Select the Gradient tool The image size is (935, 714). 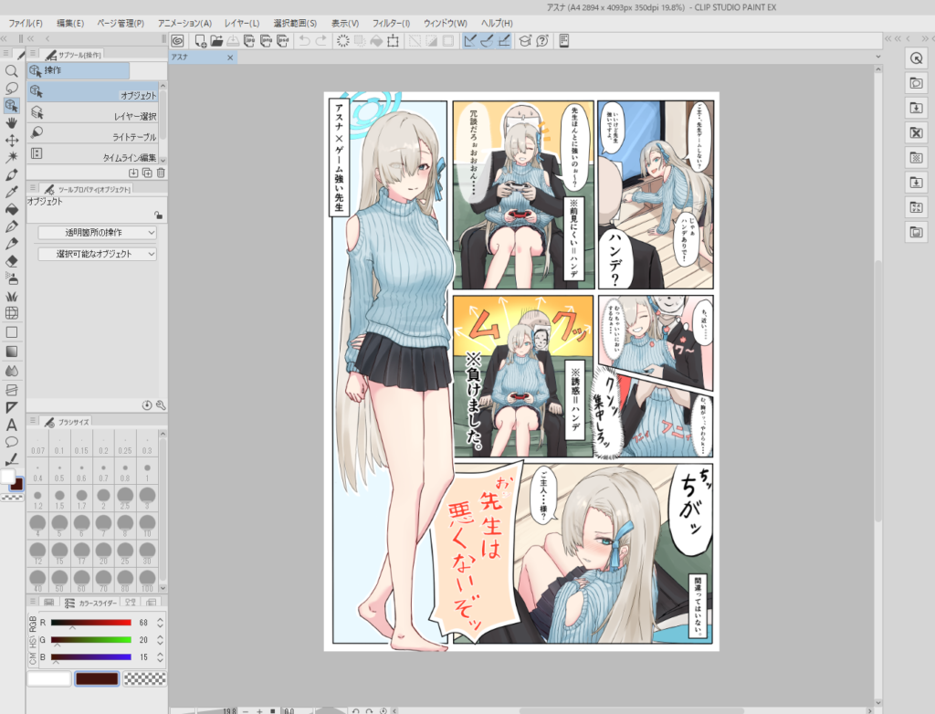click(x=11, y=352)
